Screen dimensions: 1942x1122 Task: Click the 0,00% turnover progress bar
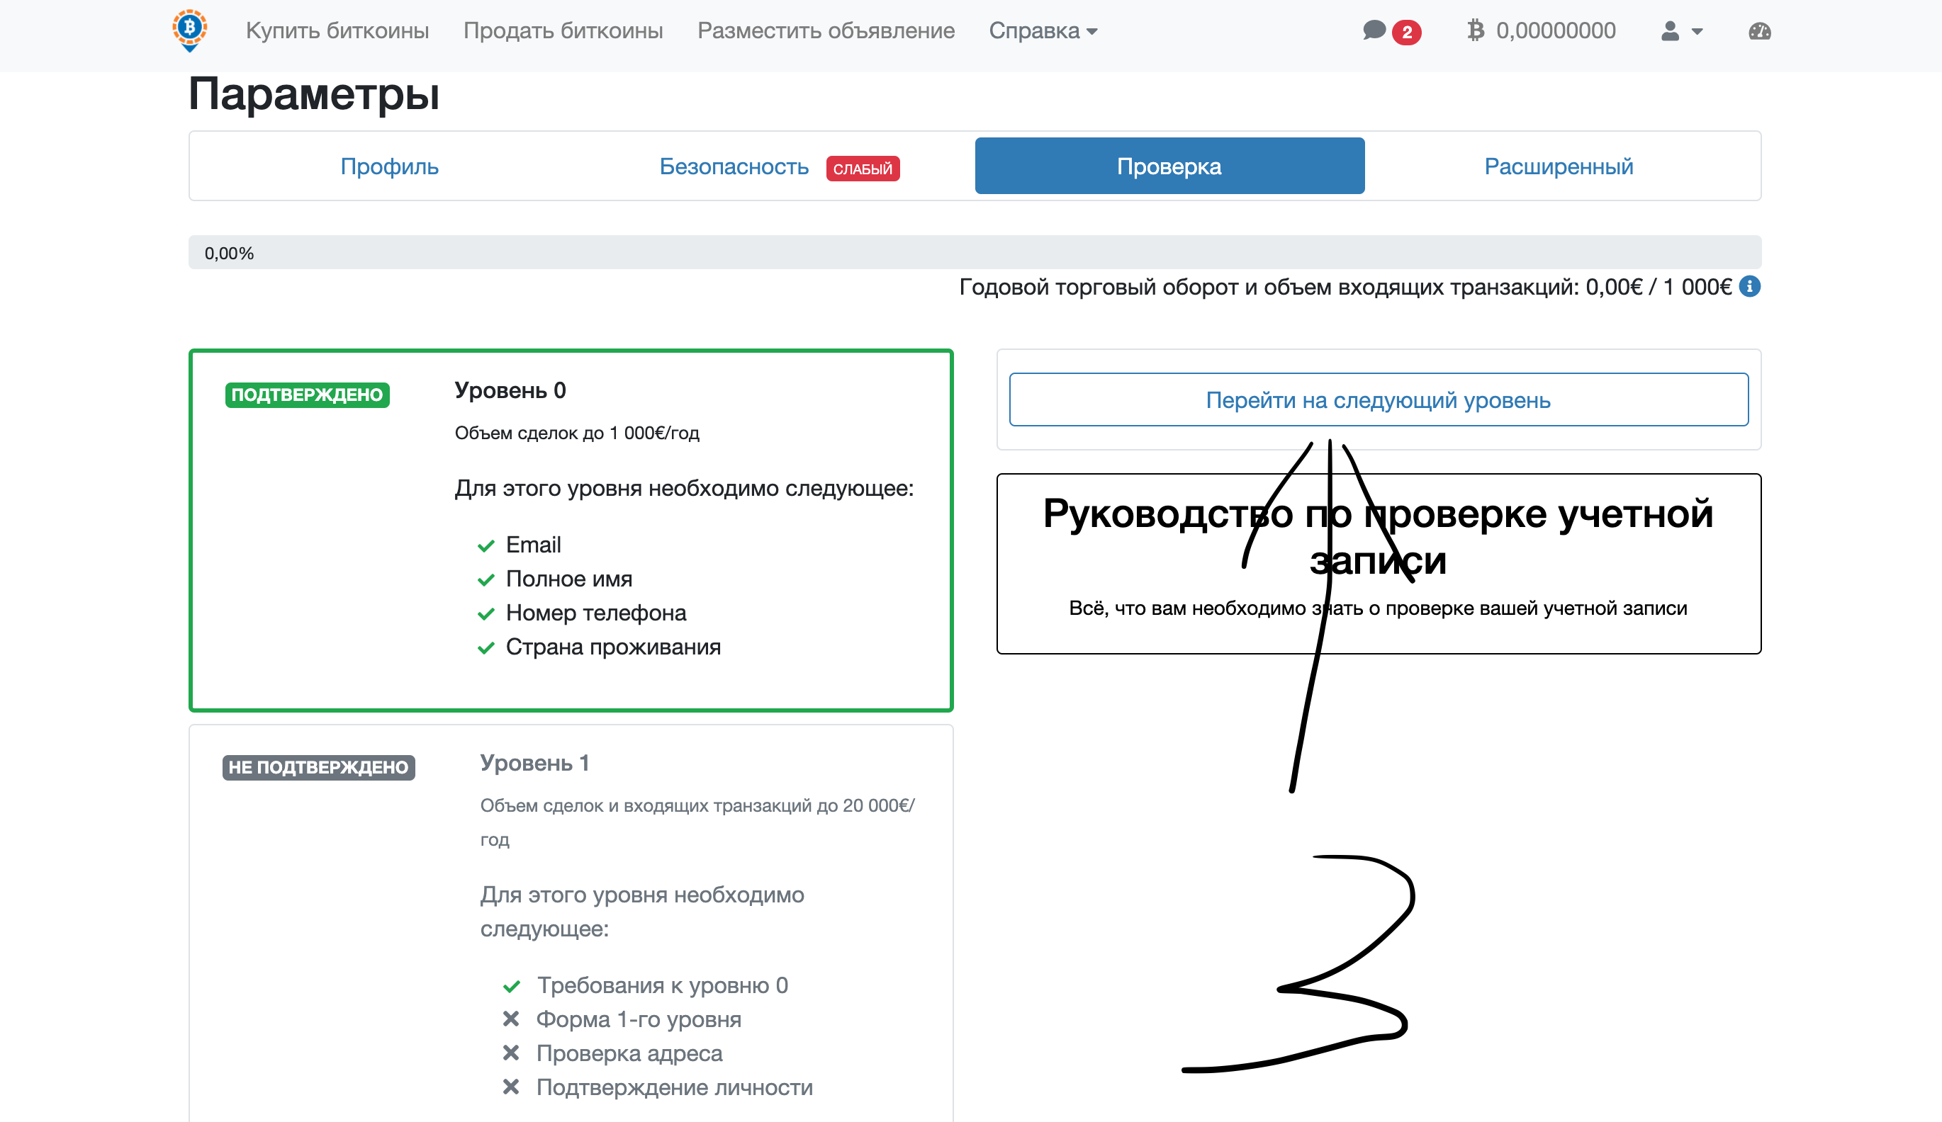tap(974, 253)
